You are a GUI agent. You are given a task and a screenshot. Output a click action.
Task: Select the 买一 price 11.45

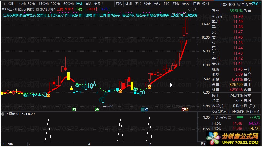(x=238, y=43)
